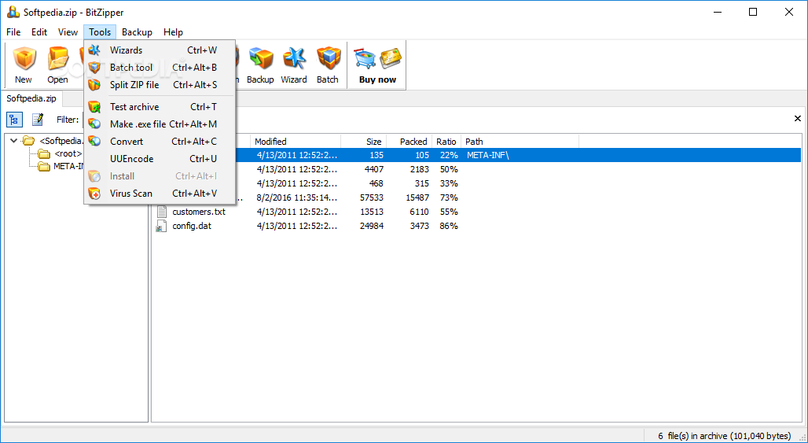This screenshot has height=443, width=808.
Task: Choose Virus Scan menu entry
Action: [160, 194]
